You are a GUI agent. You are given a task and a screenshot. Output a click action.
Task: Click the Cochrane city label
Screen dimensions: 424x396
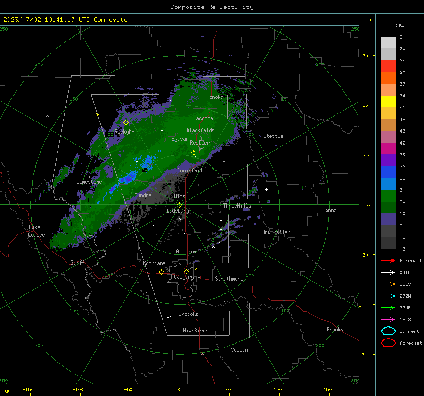coord(154,263)
